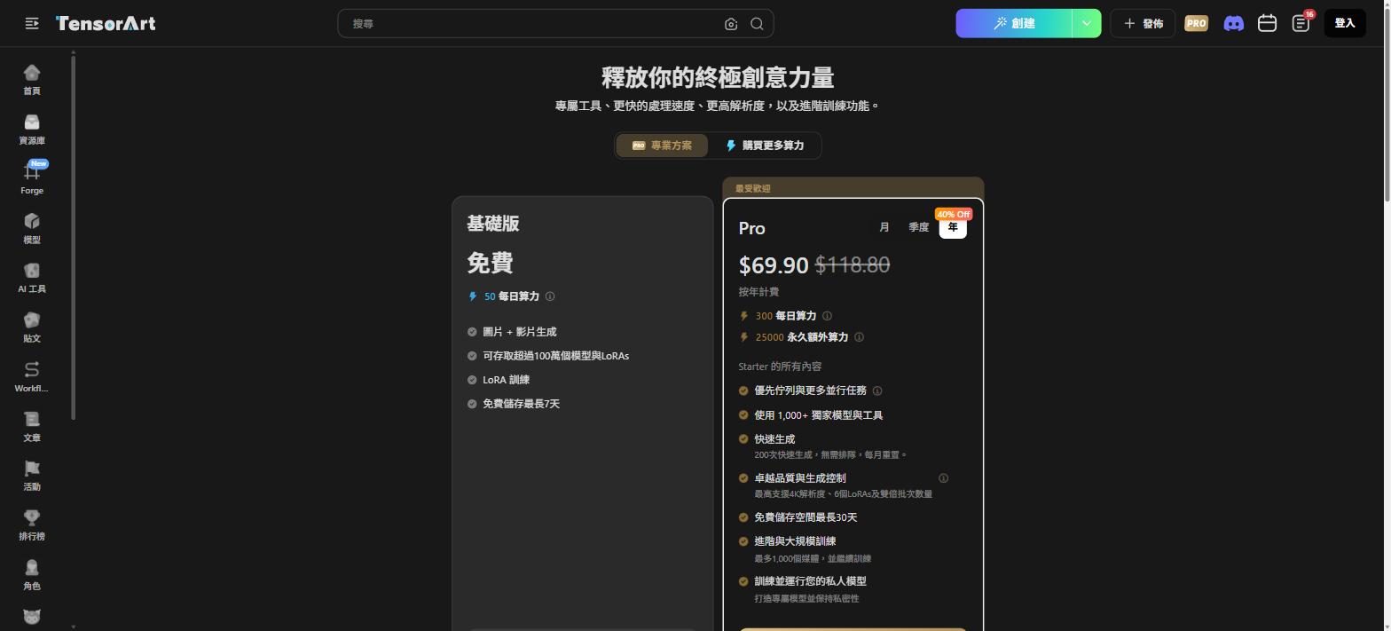Click the 登入 login button

(x=1345, y=23)
